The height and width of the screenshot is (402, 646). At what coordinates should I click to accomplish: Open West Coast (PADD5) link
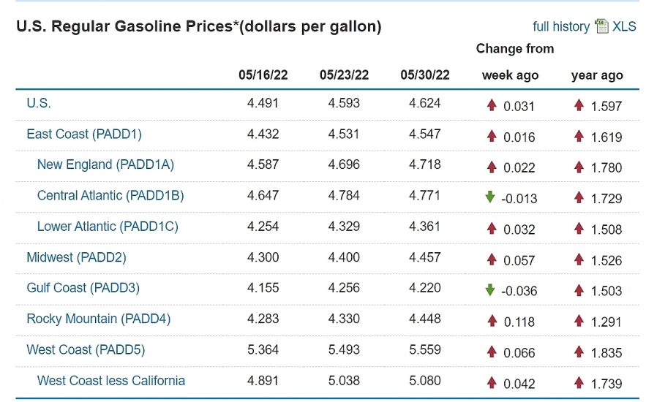[86, 349]
